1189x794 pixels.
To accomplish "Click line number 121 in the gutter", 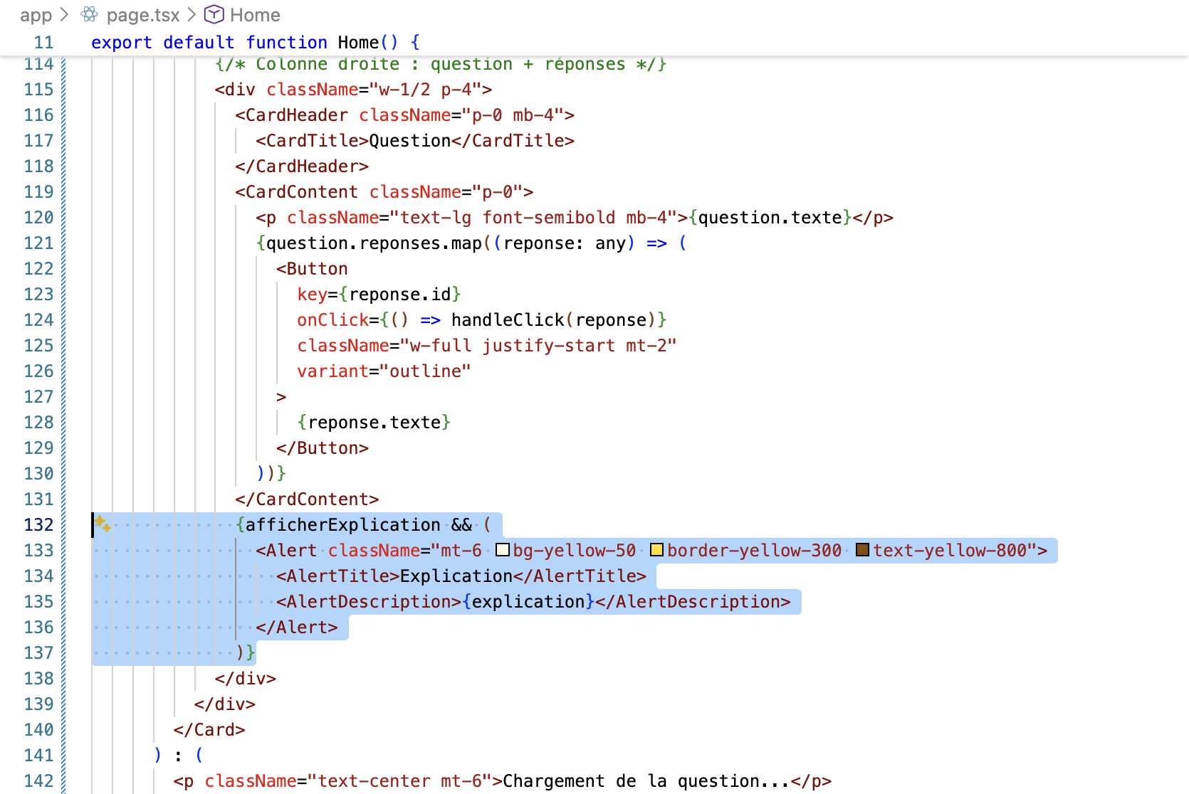I will [38, 243].
